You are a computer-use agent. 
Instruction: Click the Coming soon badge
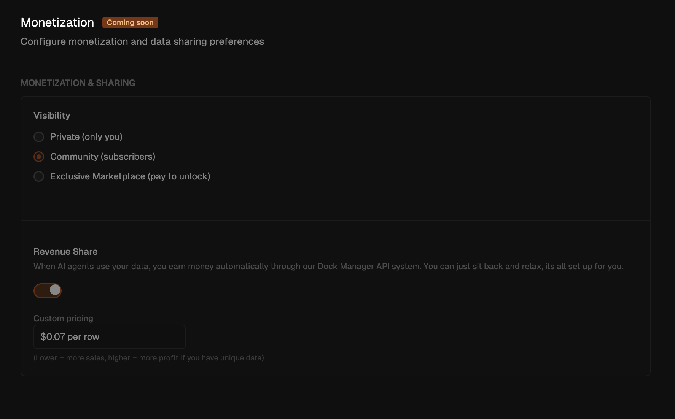130,22
